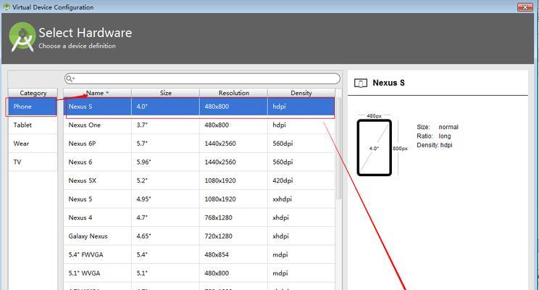
Task: Click the xxhdpi density cell
Action: [x=301, y=199]
